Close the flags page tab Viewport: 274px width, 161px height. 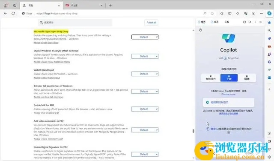[x=59, y=6]
